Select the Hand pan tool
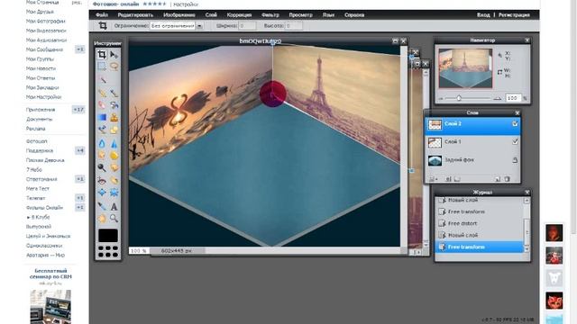 (x=102, y=219)
